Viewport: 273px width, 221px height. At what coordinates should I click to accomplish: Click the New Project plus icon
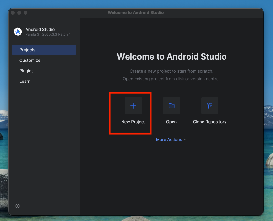pos(133,106)
